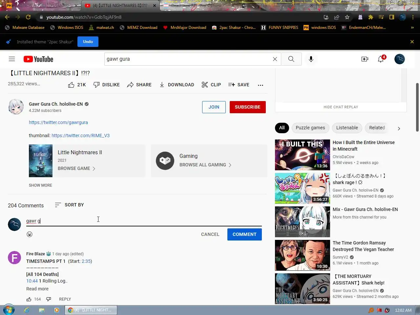Open the Chrome extensions puzzle icon
Viewport: 420px width, 315px height.
coord(371,17)
